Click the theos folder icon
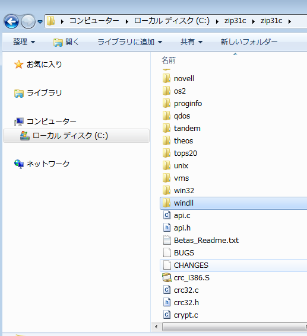307x336 pixels. (167, 140)
